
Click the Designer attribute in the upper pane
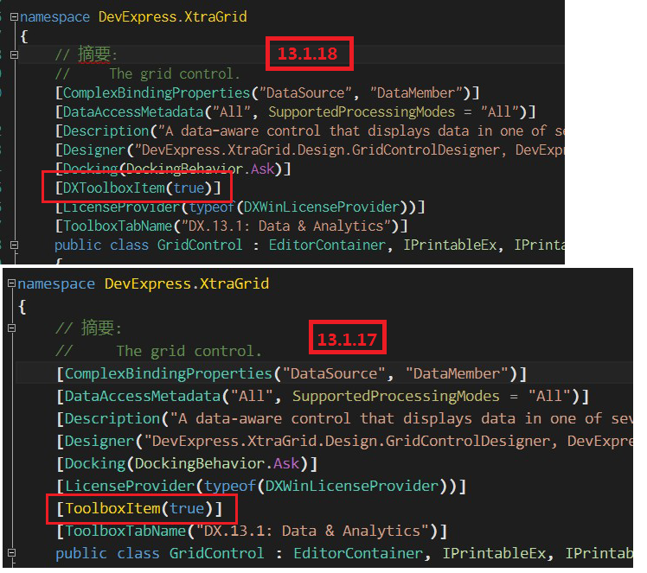93,150
